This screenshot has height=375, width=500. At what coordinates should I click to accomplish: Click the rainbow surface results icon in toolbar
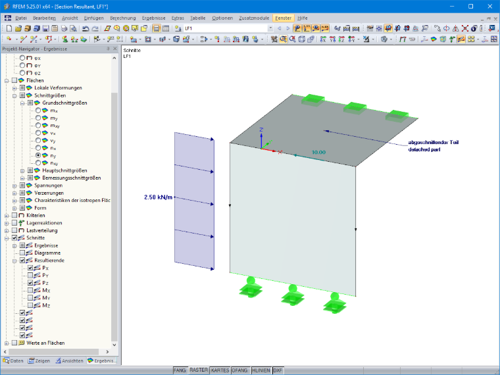(x=434, y=39)
